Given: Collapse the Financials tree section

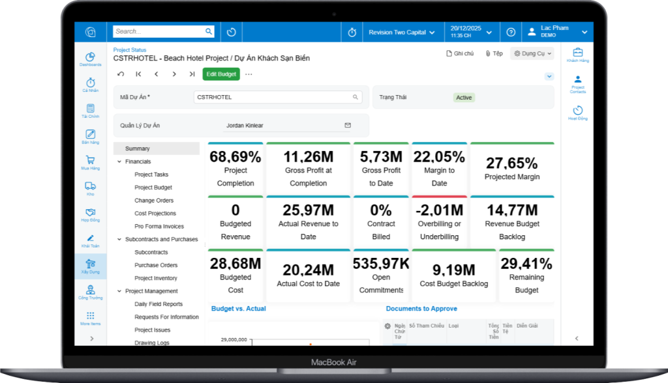Looking at the screenshot, I should [119, 161].
